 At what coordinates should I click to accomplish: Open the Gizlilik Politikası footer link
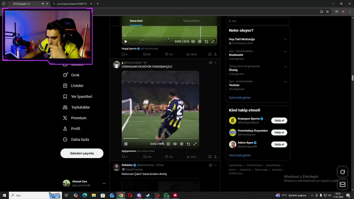254,165
